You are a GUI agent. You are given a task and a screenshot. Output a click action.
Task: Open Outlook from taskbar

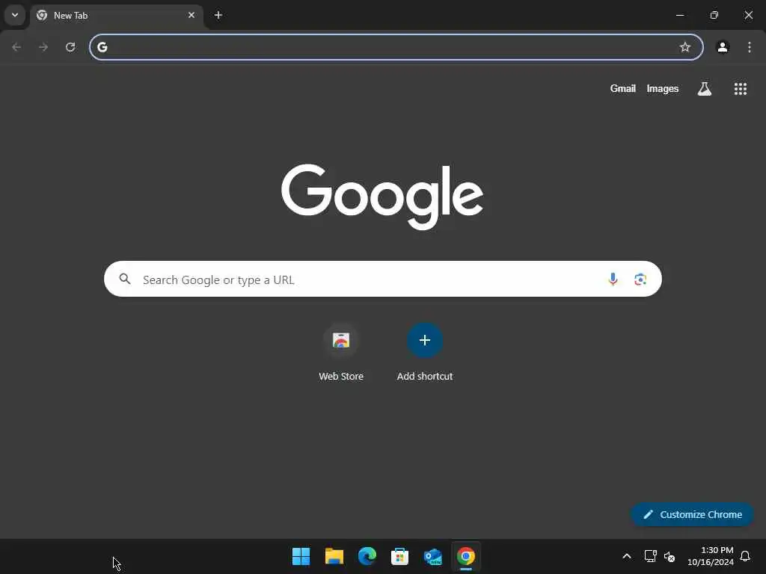tap(433, 556)
